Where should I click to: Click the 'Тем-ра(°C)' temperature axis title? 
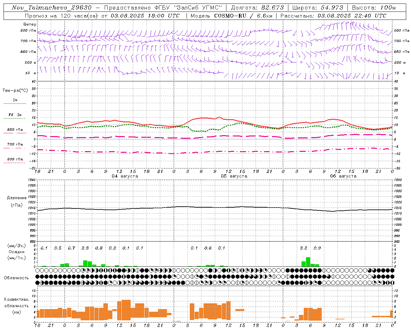click(15, 91)
